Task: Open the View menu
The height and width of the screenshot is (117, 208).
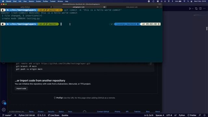Action: pyautogui.click(x=25, y=1)
